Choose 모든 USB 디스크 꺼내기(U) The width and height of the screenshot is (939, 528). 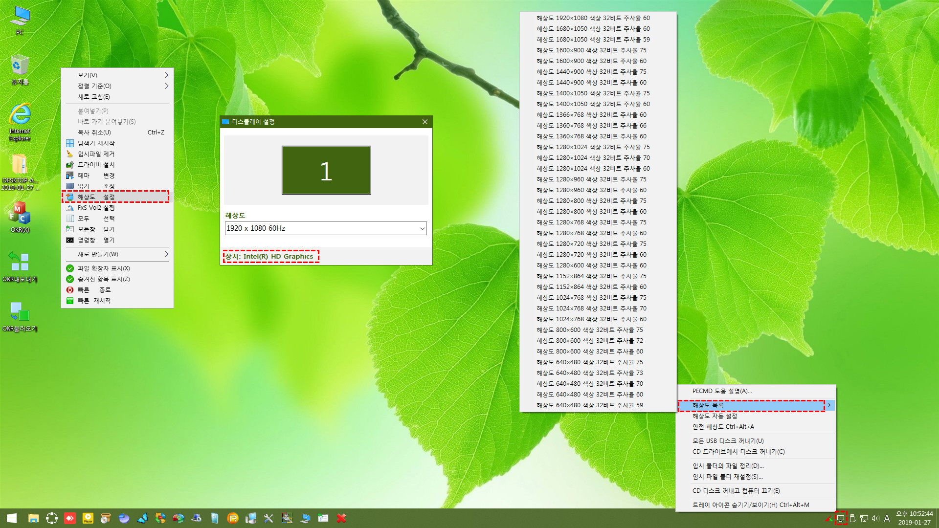coord(756,441)
